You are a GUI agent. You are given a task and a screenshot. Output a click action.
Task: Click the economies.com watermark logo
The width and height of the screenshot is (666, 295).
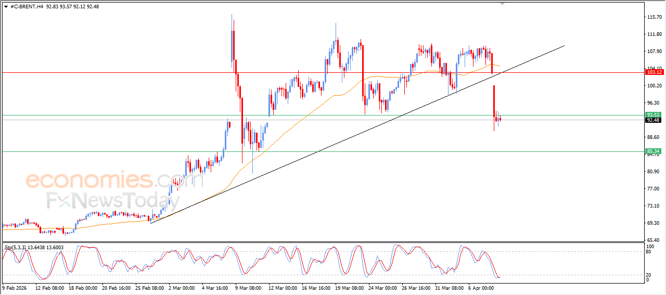click(114, 181)
